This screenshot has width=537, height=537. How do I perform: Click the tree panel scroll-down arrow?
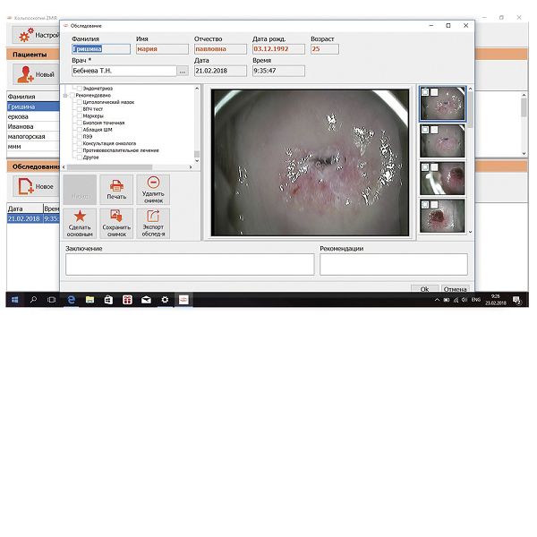coord(197,160)
